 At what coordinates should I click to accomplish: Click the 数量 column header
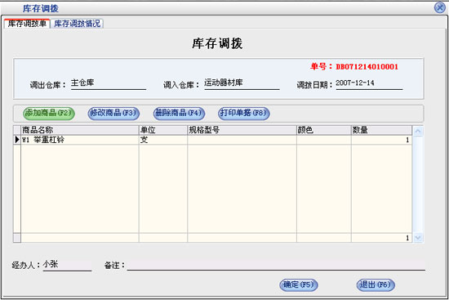point(381,130)
